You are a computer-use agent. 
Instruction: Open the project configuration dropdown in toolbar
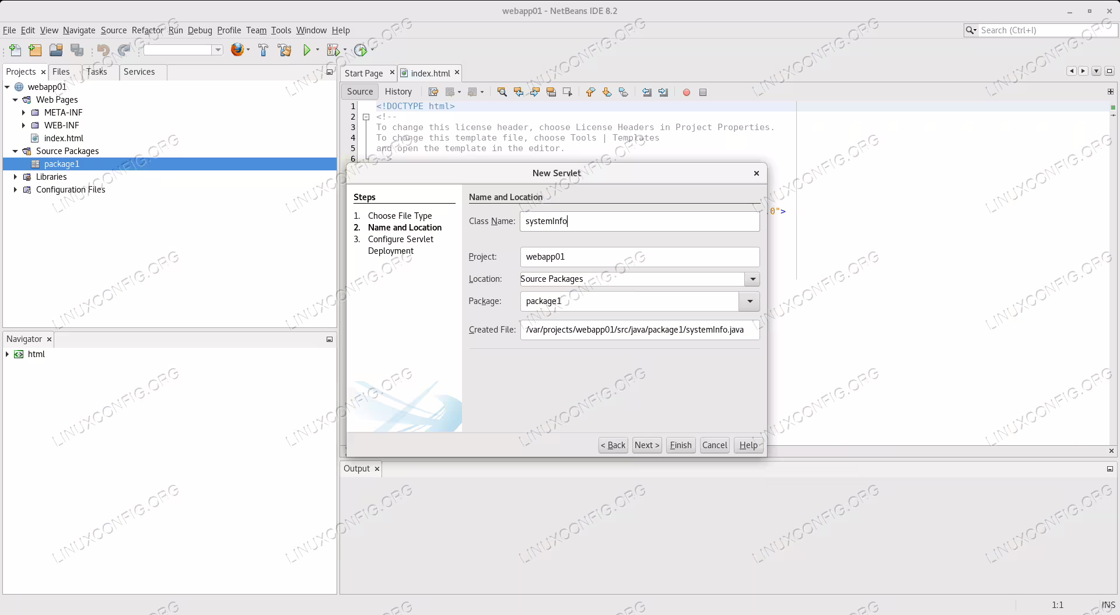click(218, 50)
